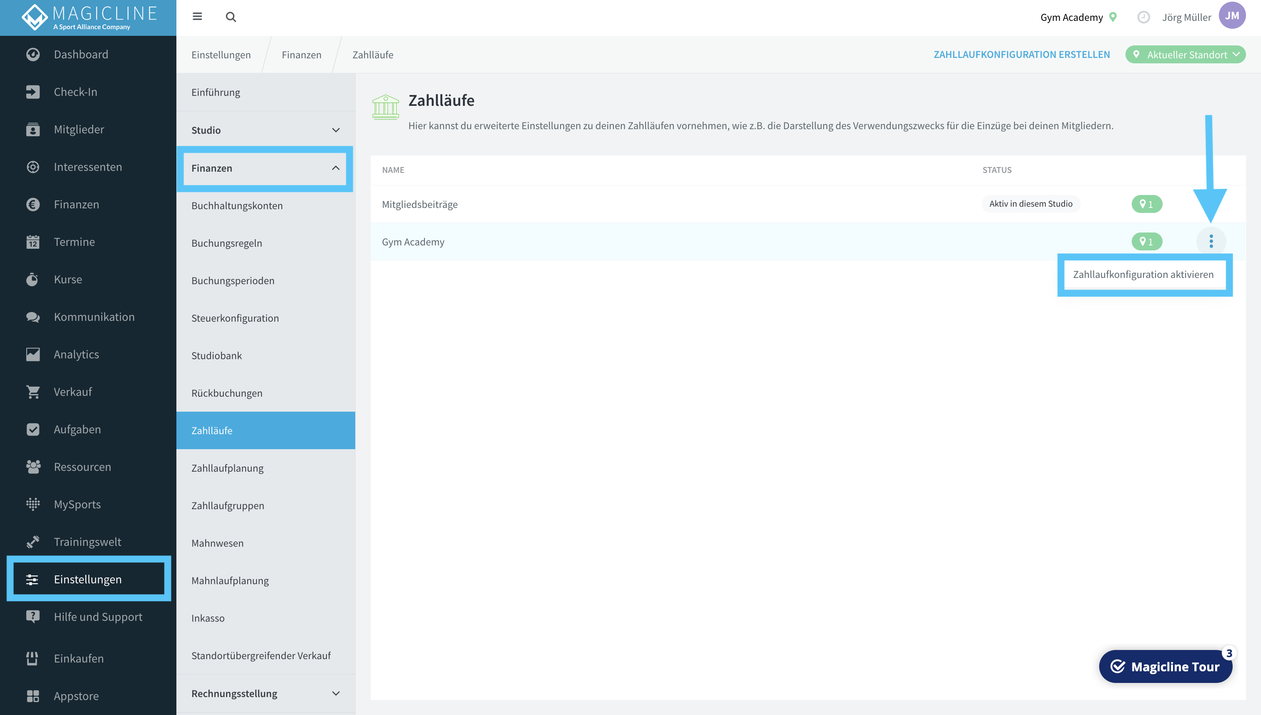
Task: Open Einkaufen section
Action: pos(88,658)
